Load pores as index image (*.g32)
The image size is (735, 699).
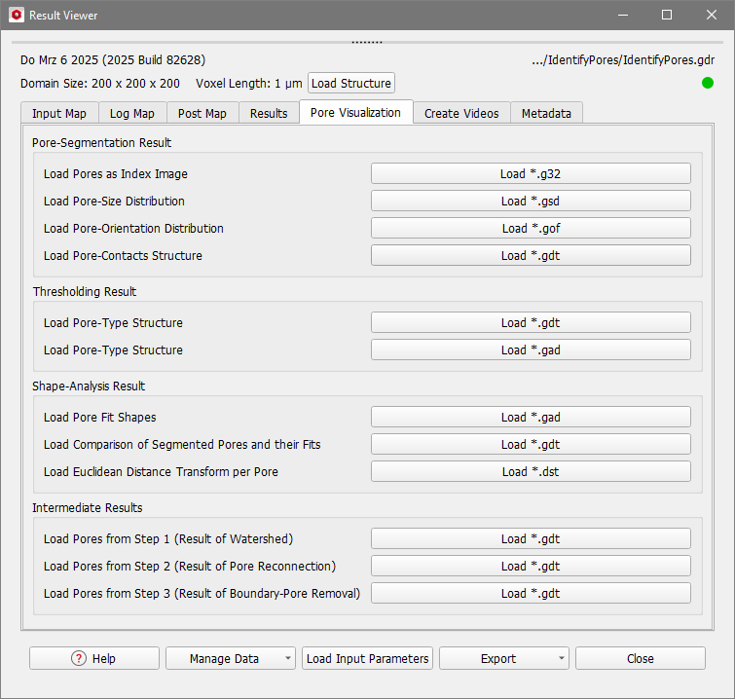531,173
